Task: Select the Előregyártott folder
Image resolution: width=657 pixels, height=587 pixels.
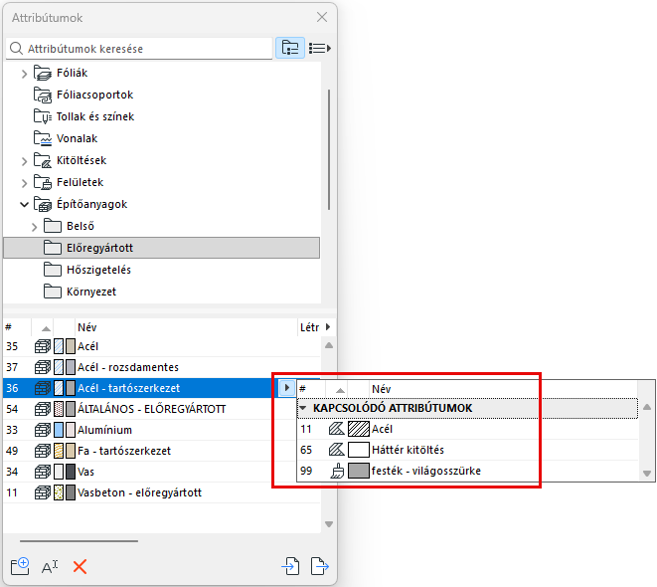Action: point(161,248)
